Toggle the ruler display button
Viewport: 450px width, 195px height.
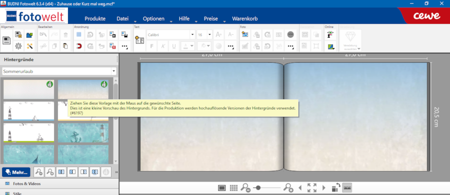[347, 188]
